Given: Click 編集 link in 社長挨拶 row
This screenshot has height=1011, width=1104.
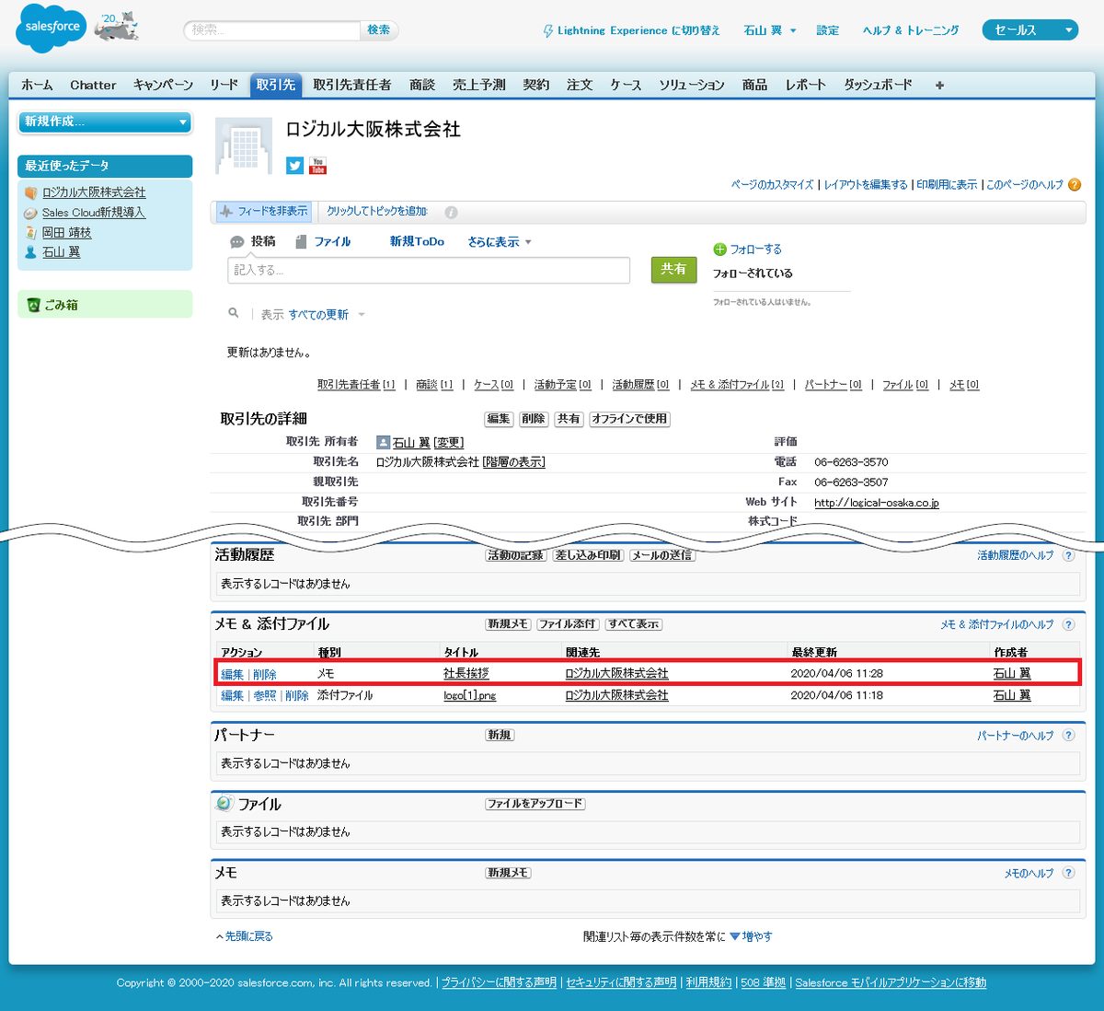Looking at the screenshot, I should click(x=232, y=675).
